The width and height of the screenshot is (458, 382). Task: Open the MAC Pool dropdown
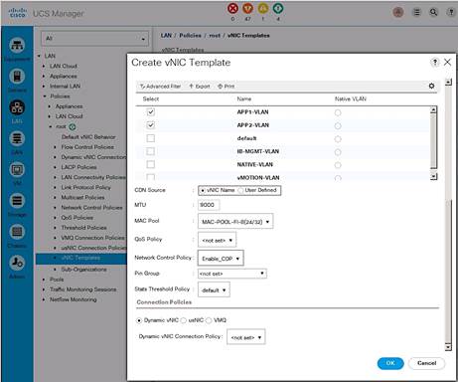pyautogui.click(x=235, y=222)
